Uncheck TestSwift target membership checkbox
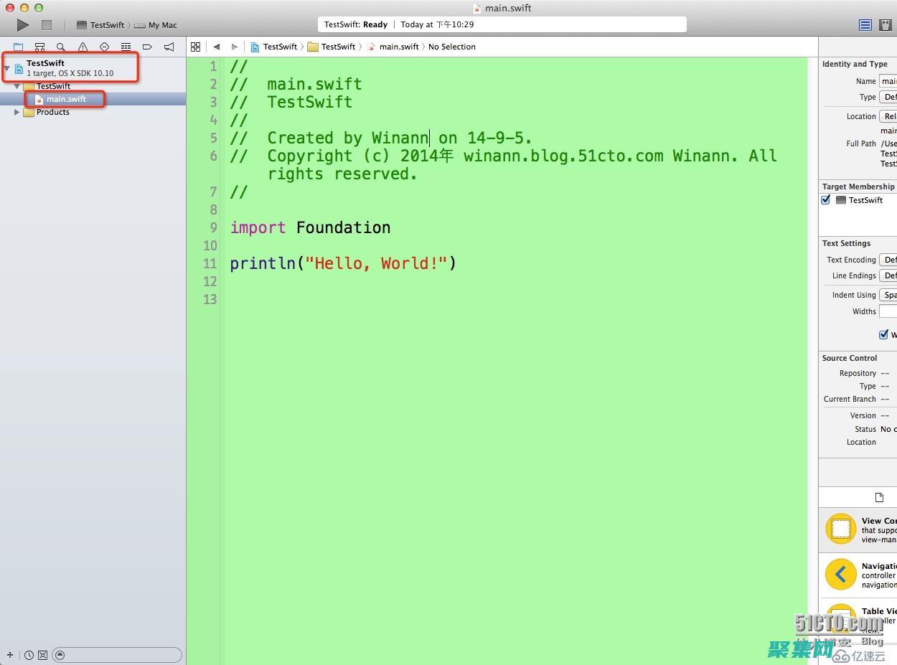Viewport: 897px width, 665px height. point(826,200)
